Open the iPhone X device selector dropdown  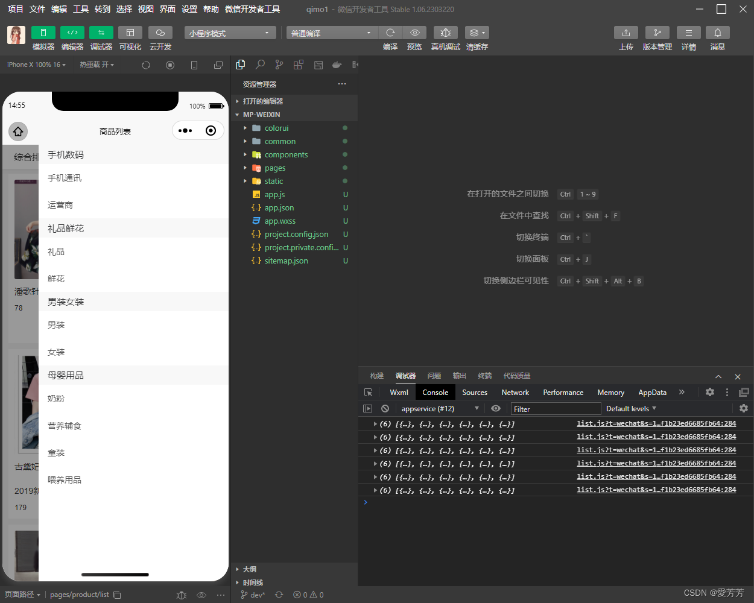tap(36, 65)
